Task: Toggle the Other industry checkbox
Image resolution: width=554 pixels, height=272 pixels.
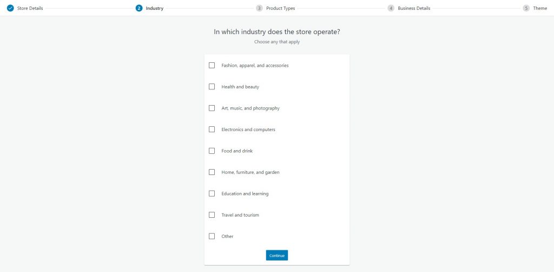Action: coord(212,236)
